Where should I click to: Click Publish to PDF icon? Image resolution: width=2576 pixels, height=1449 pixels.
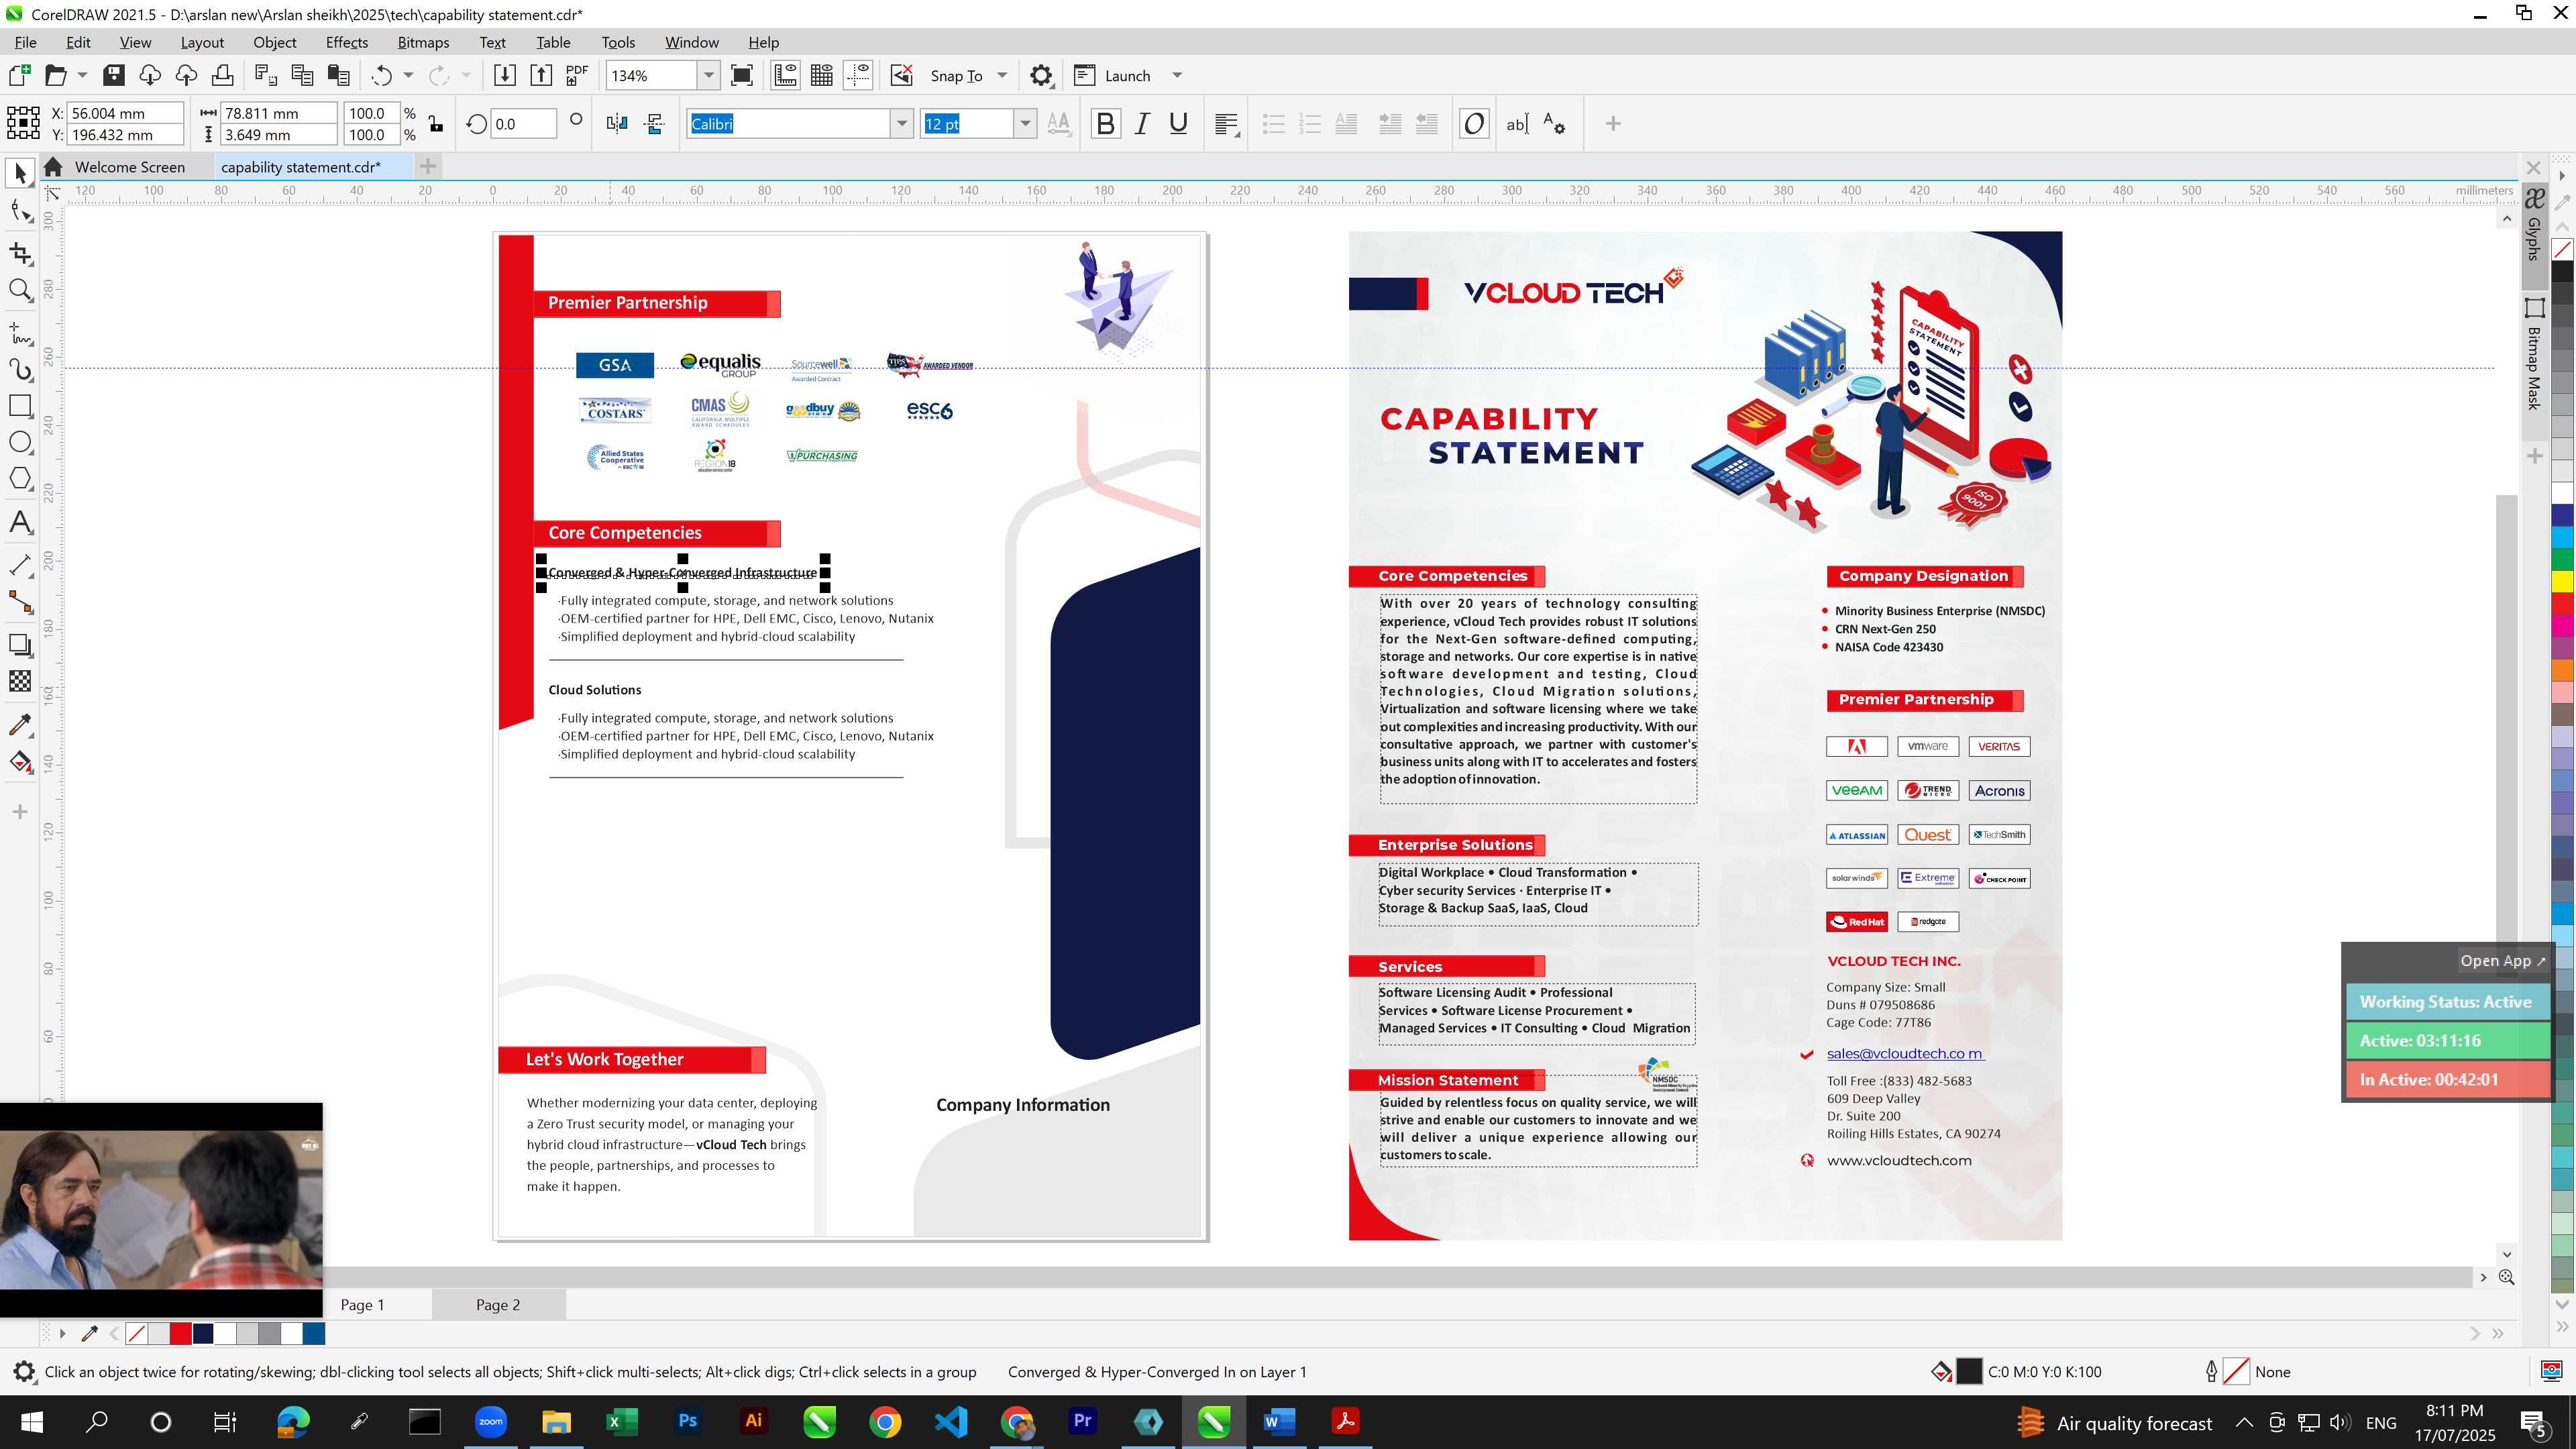click(577, 75)
